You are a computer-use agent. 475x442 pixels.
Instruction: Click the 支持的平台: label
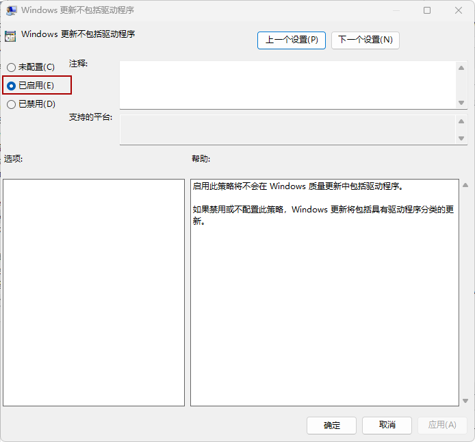click(x=90, y=117)
